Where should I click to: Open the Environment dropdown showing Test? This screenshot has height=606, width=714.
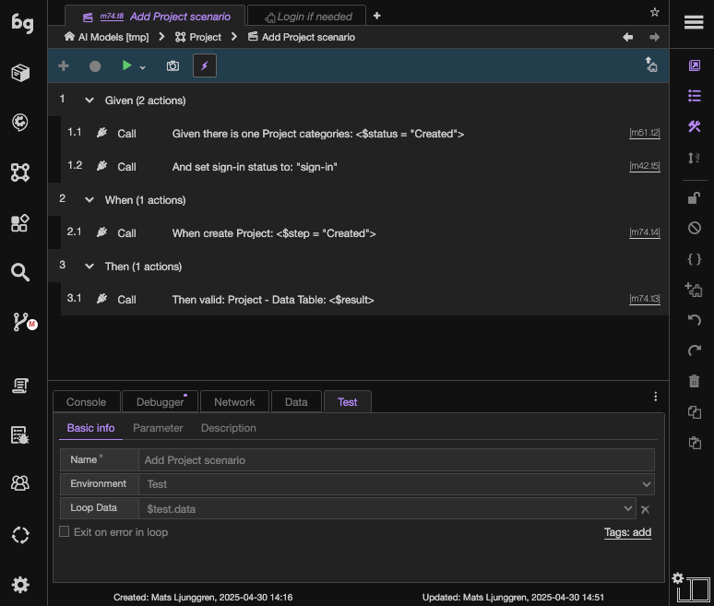tap(396, 484)
